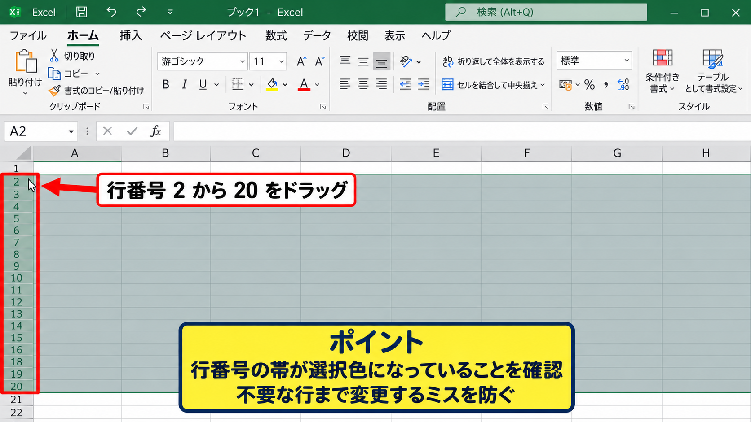
Task: Align cell text to the left
Action: (x=345, y=84)
